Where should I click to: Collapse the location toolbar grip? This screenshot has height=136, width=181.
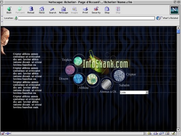2,18
